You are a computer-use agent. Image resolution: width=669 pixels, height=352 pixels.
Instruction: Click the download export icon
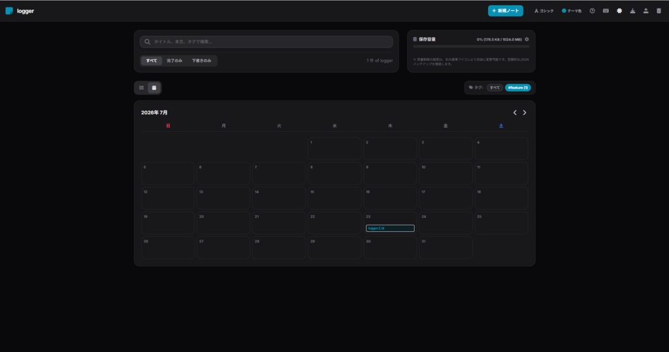(632, 11)
